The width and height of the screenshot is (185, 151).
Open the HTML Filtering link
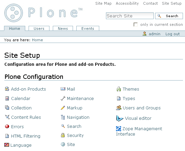pos(26,136)
